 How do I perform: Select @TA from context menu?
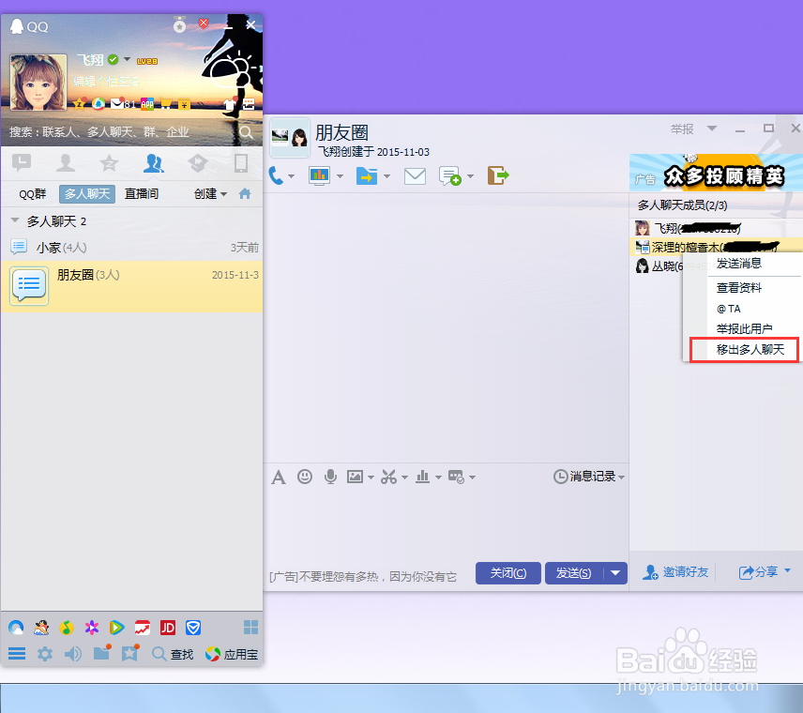point(728,309)
